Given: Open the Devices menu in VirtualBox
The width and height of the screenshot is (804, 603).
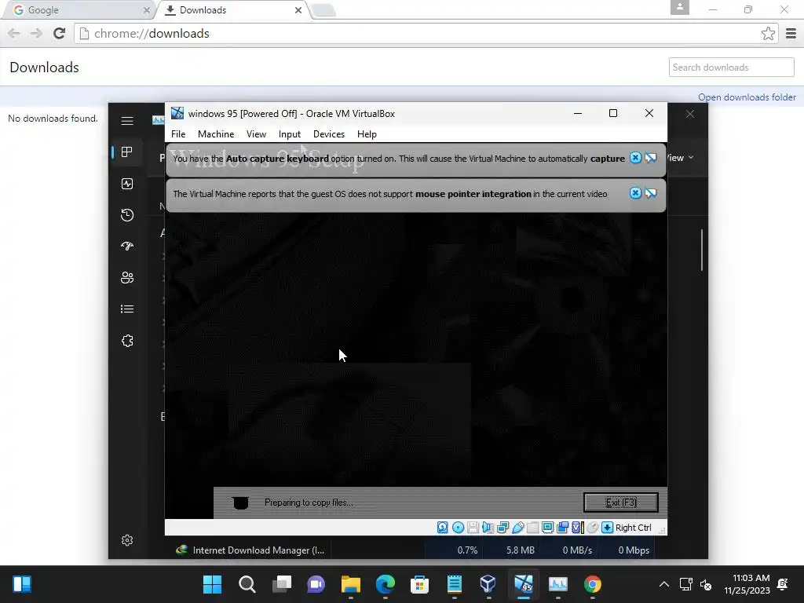Looking at the screenshot, I should (329, 133).
